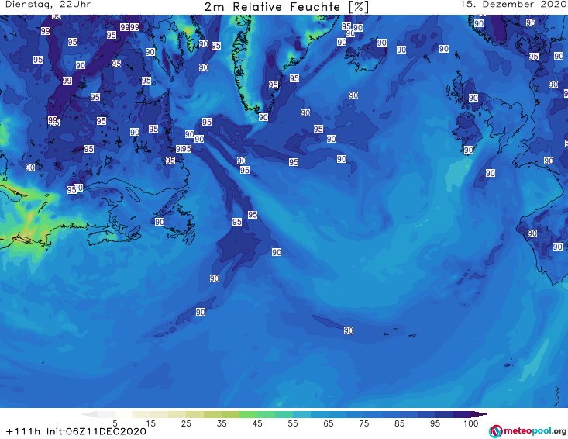Click the '25' tick on the color scale
Screen dimensions: 568x439
tap(186, 423)
